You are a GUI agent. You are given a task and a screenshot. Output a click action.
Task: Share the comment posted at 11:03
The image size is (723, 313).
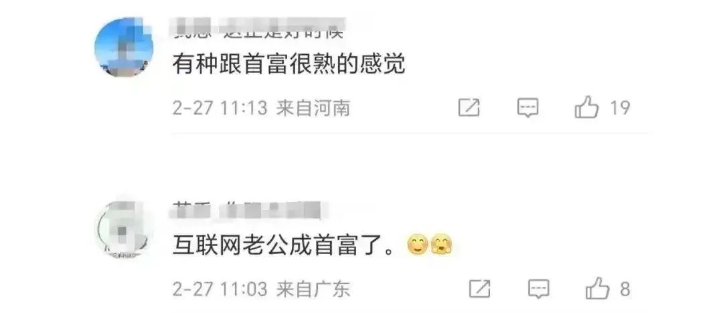[x=479, y=289]
